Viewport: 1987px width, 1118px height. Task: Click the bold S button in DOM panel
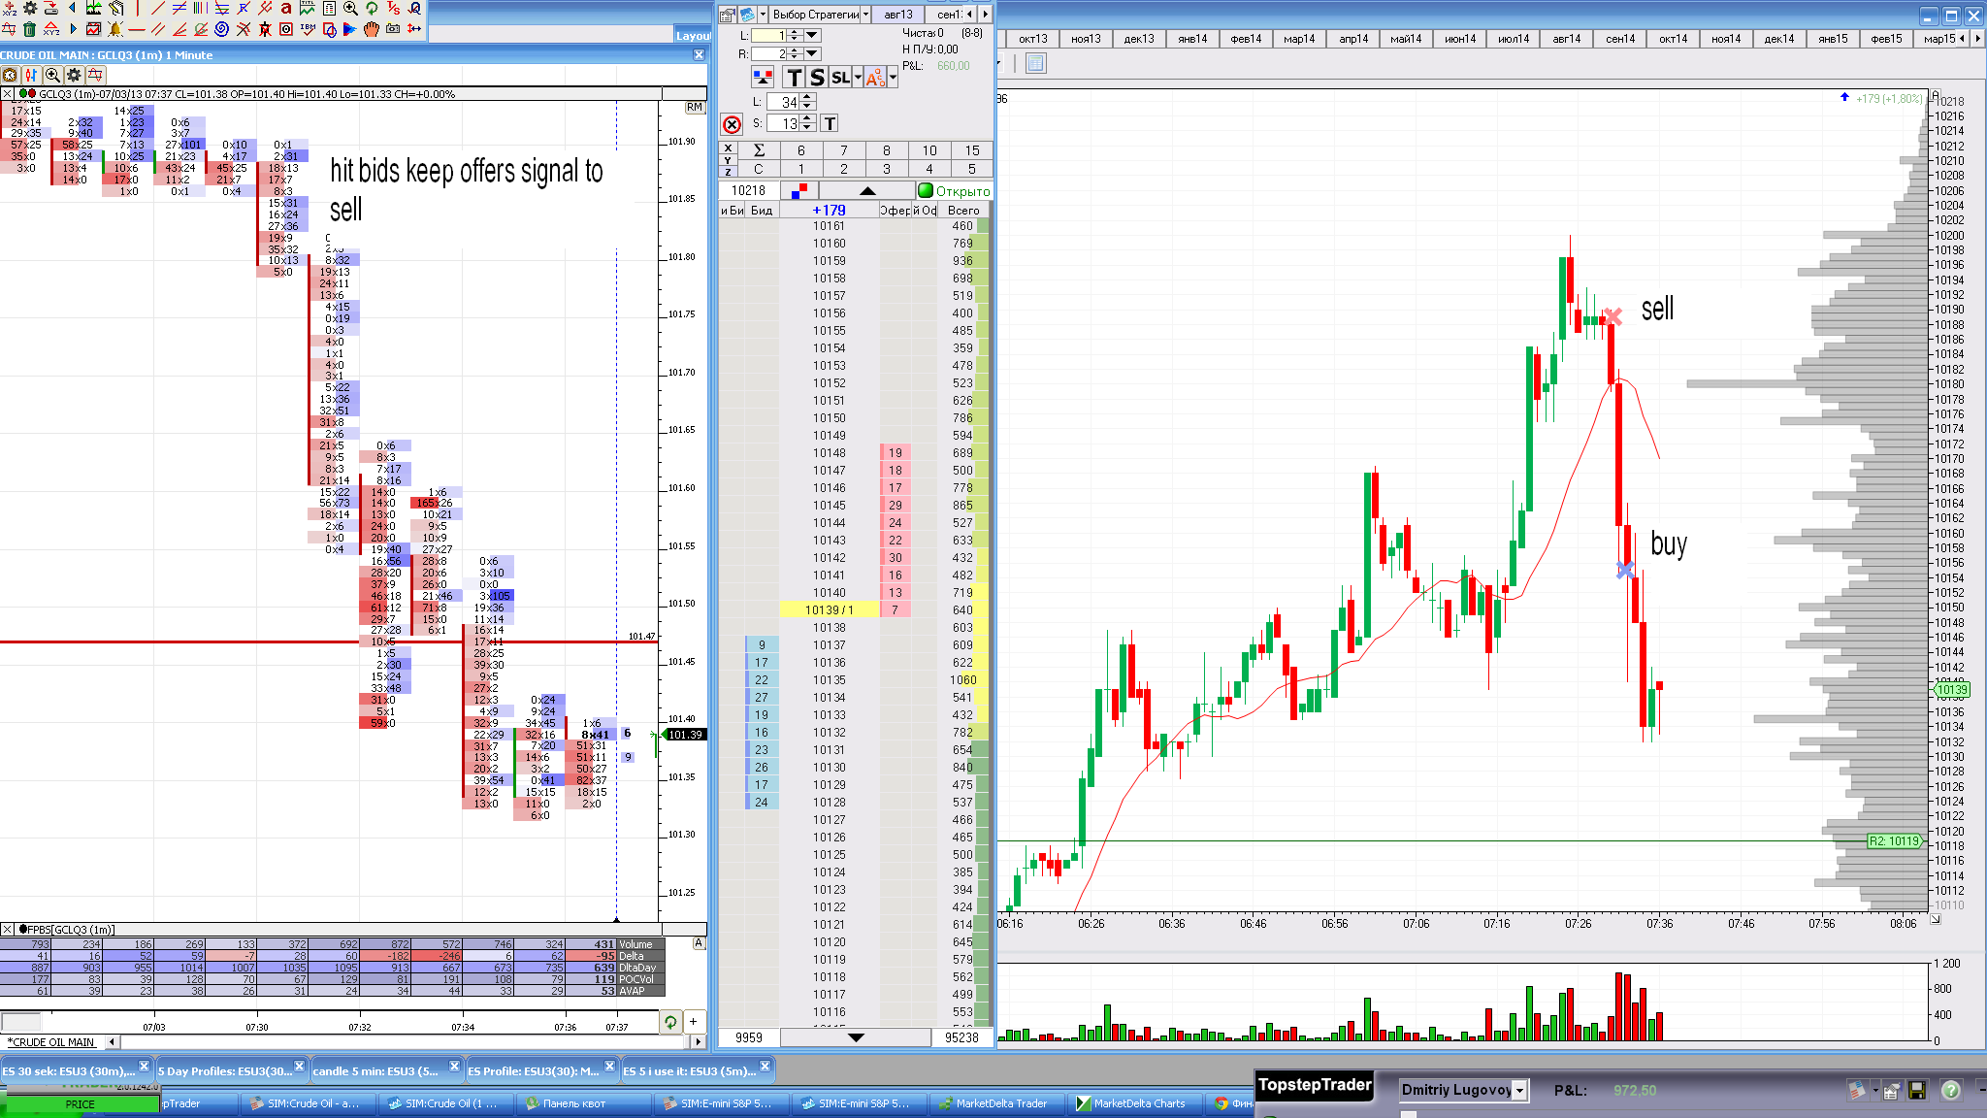click(x=817, y=78)
